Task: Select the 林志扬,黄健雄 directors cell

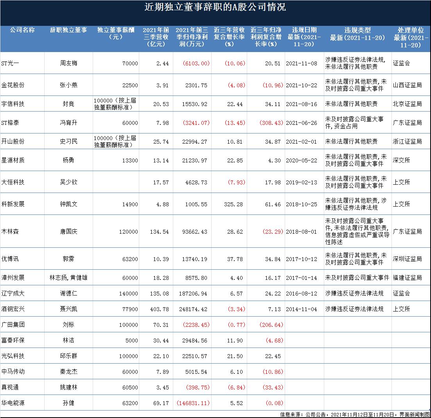Action: pos(68,278)
